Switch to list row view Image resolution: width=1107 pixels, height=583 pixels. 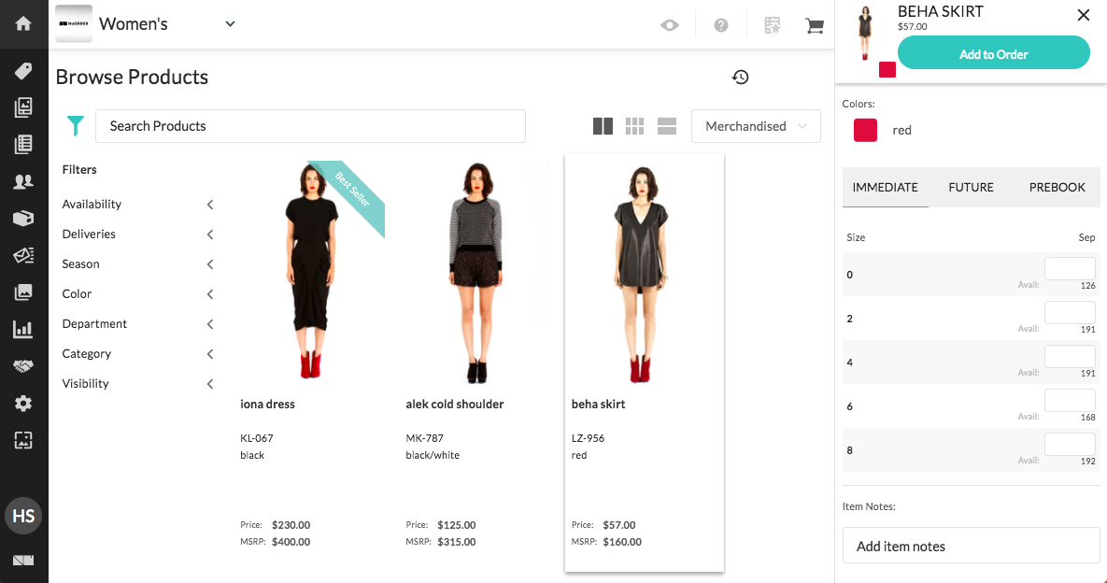666,126
